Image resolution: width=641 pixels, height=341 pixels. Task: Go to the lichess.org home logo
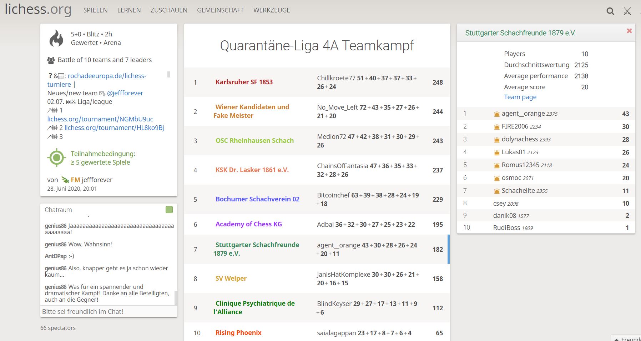tap(38, 10)
